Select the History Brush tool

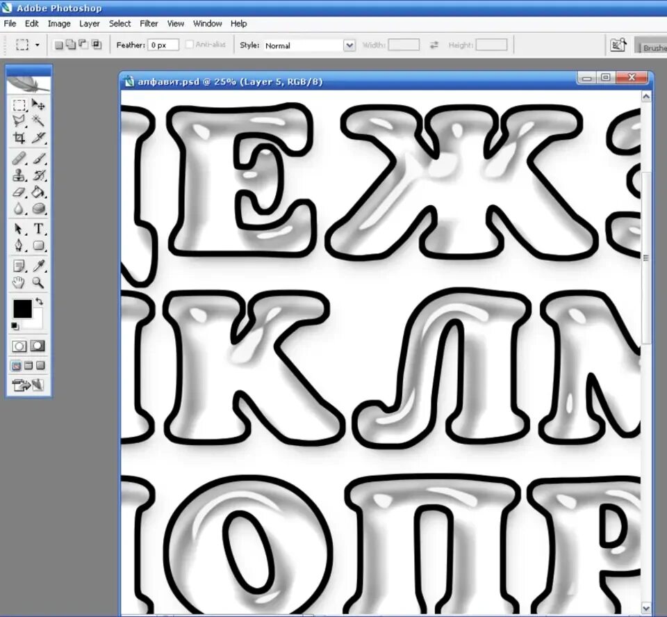38,175
